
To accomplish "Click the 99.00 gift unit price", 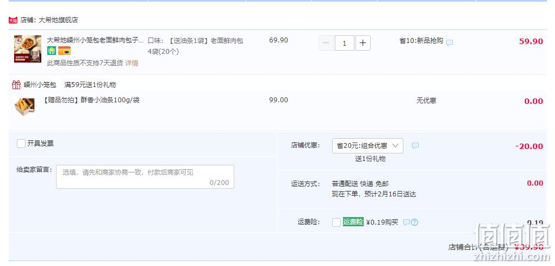I will [278, 100].
